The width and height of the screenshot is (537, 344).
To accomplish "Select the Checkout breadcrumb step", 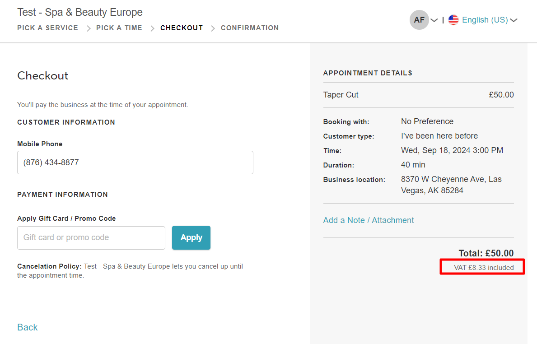I will 182,28.
